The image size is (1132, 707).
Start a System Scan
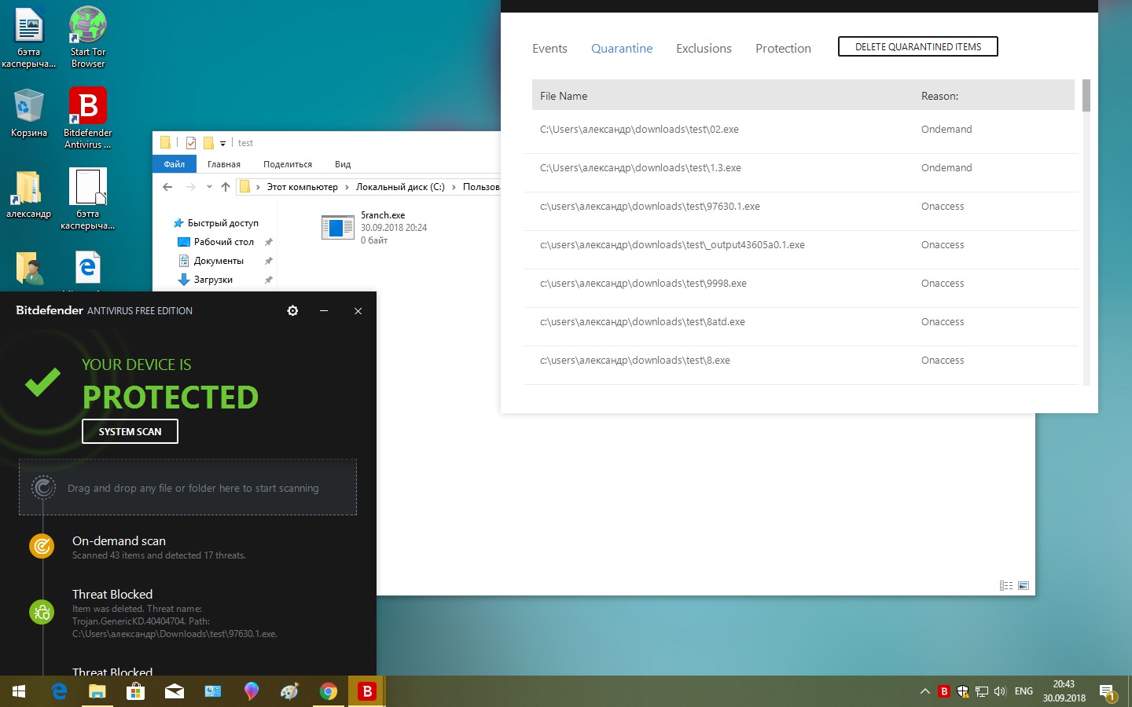(x=130, y=431)
